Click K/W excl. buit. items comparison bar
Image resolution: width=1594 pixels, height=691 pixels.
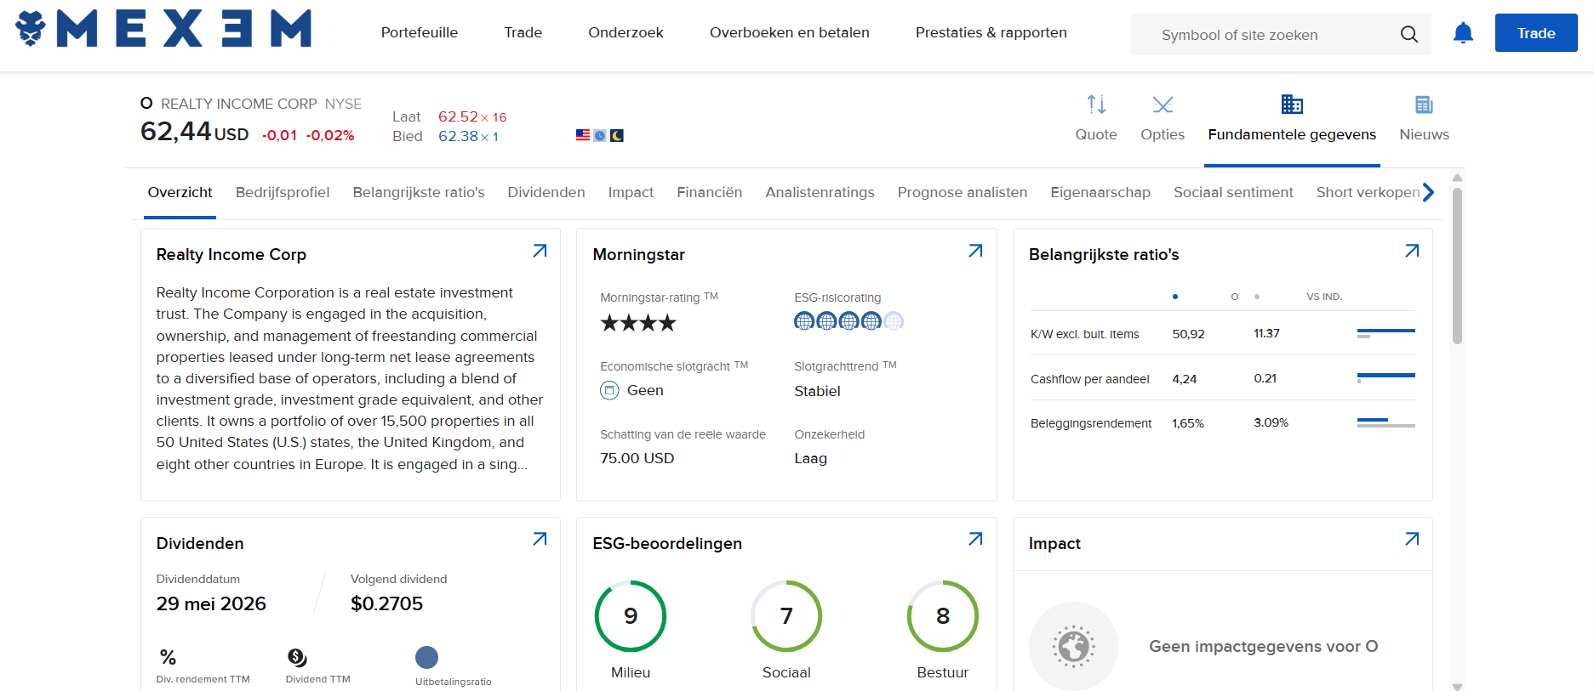(1385, 333)
